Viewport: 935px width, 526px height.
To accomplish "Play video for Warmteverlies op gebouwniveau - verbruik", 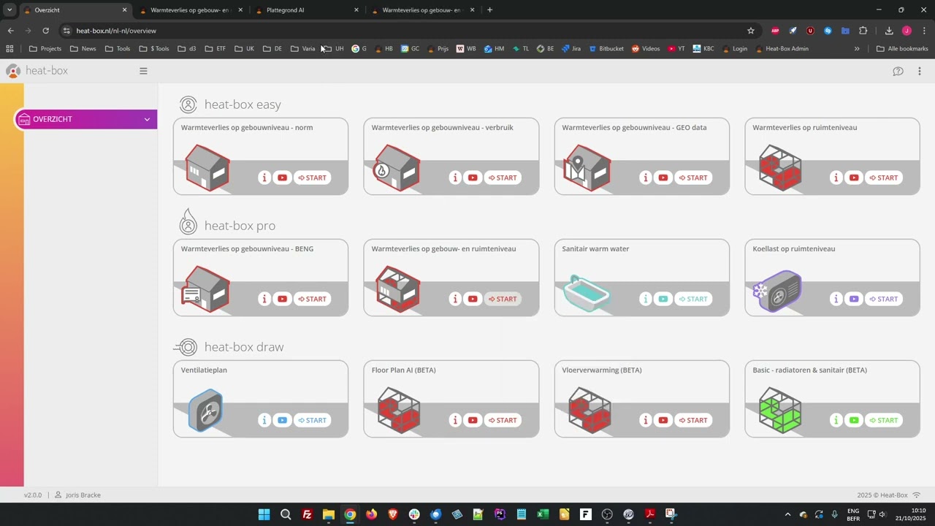I will tap(473, 178).
